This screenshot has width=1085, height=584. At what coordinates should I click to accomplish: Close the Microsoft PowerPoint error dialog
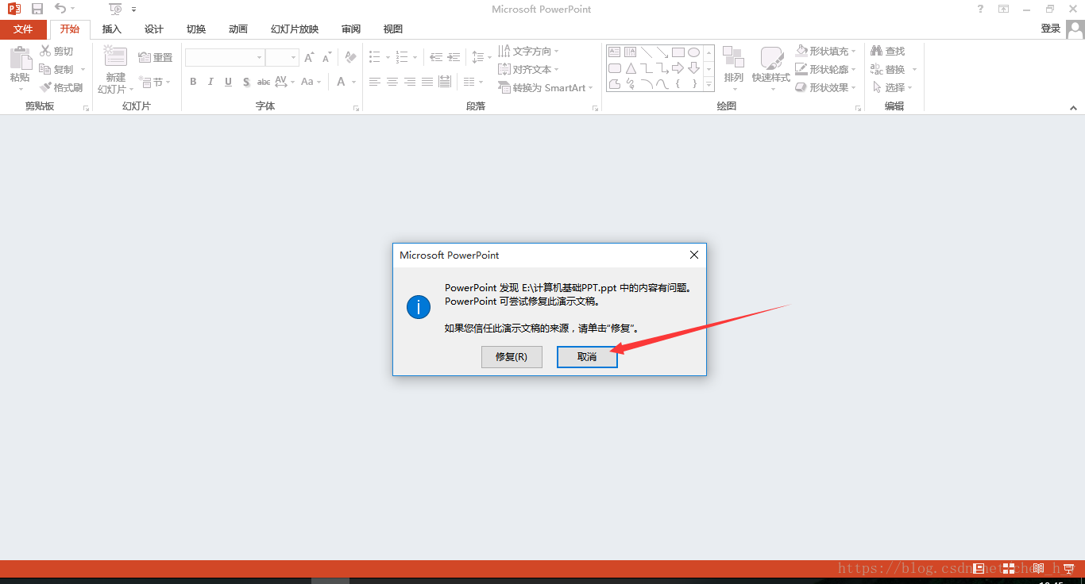[693, 255]
